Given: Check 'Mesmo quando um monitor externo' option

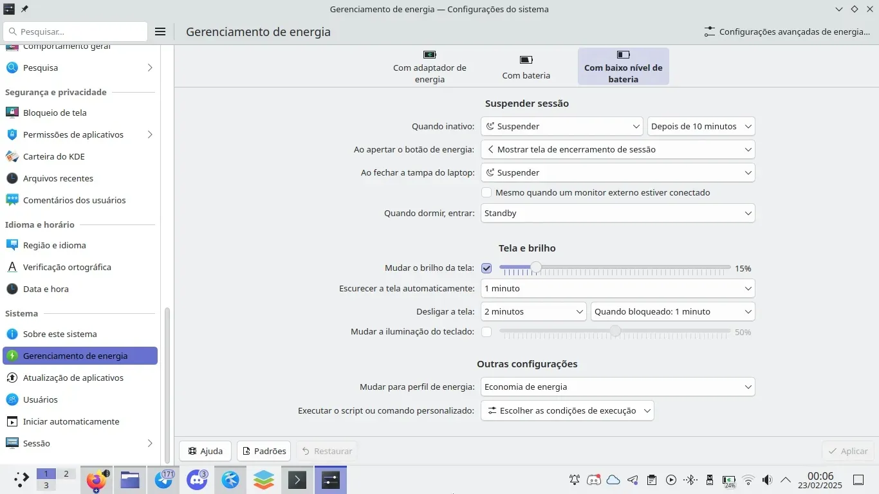Looking at the screenshot, I should pyautogui.click(x=486, y=192).
